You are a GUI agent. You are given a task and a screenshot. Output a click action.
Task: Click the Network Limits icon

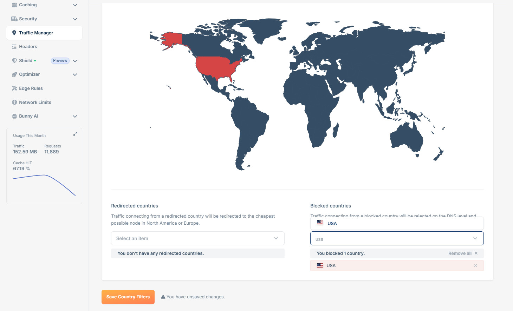point(14,102)
